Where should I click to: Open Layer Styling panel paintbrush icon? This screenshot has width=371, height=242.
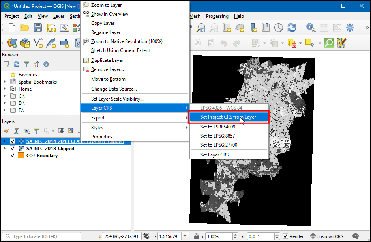tap(7, 131)
